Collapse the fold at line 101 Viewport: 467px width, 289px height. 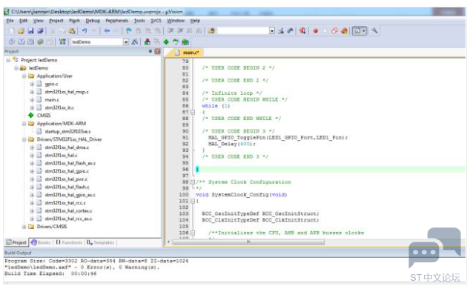193,202
